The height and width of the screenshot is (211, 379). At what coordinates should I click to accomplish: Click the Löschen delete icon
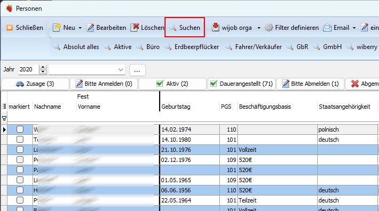pyautogui.click(x=135, y=27)
